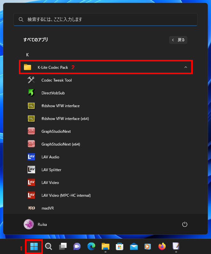Click the back (戻る) button

point(178,40)
